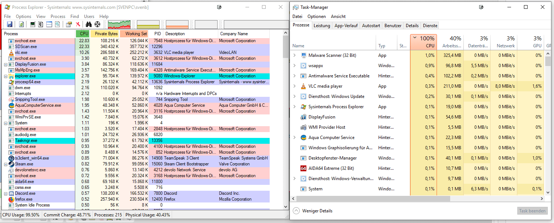
Task: Expand the Diensthost: Windows Update row
Action: (294, 96)
